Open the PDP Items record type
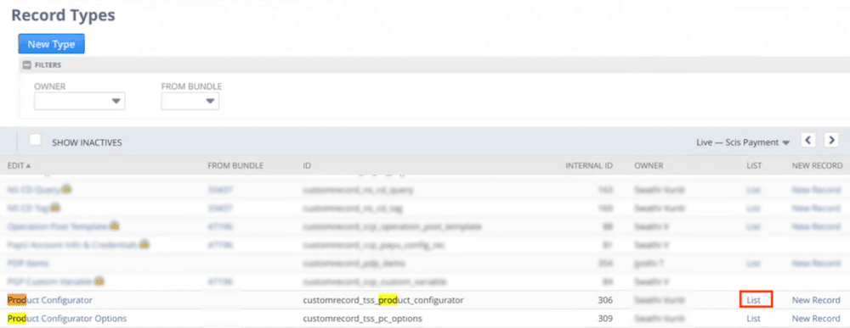 28,264
